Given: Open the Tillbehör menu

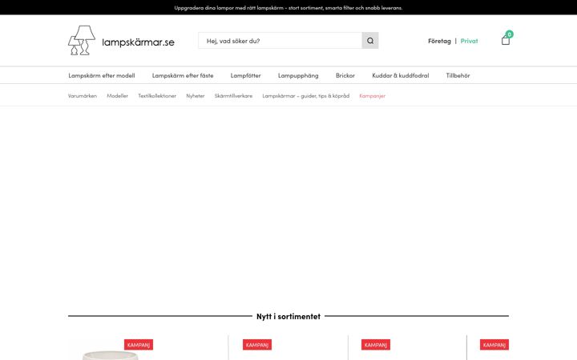Looking at the screenshot, I should 458,76.
